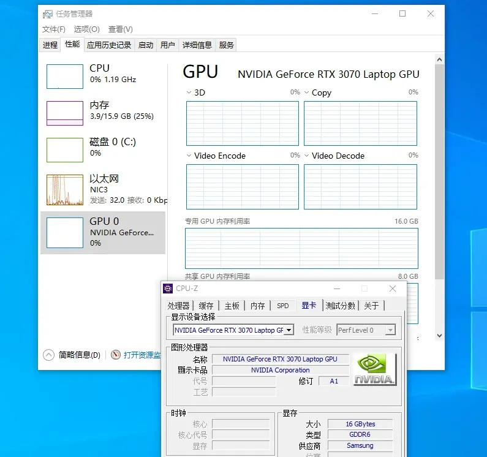Open the Perf Level 0 dropdown
The width and height of the screenshot is (487, 457).
click(390, 330)
